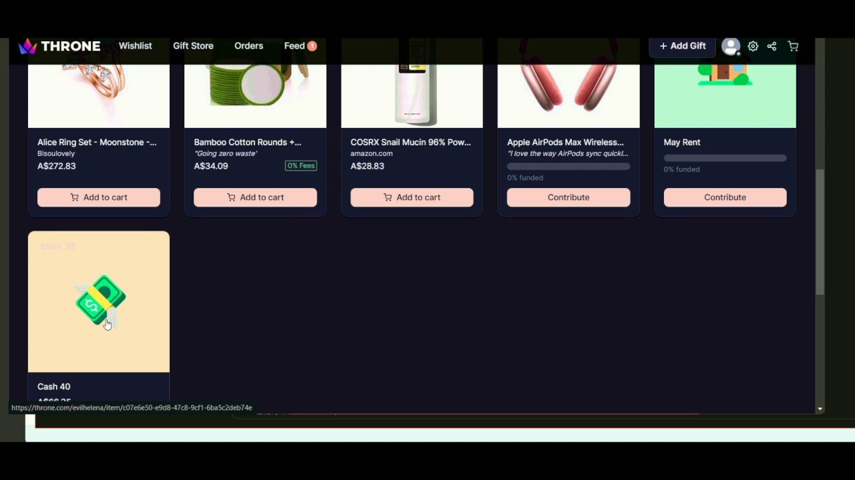Go to the Gift Store tab

tap(193, 46)
